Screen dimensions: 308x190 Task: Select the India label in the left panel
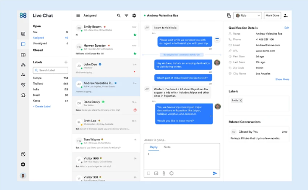50,89
